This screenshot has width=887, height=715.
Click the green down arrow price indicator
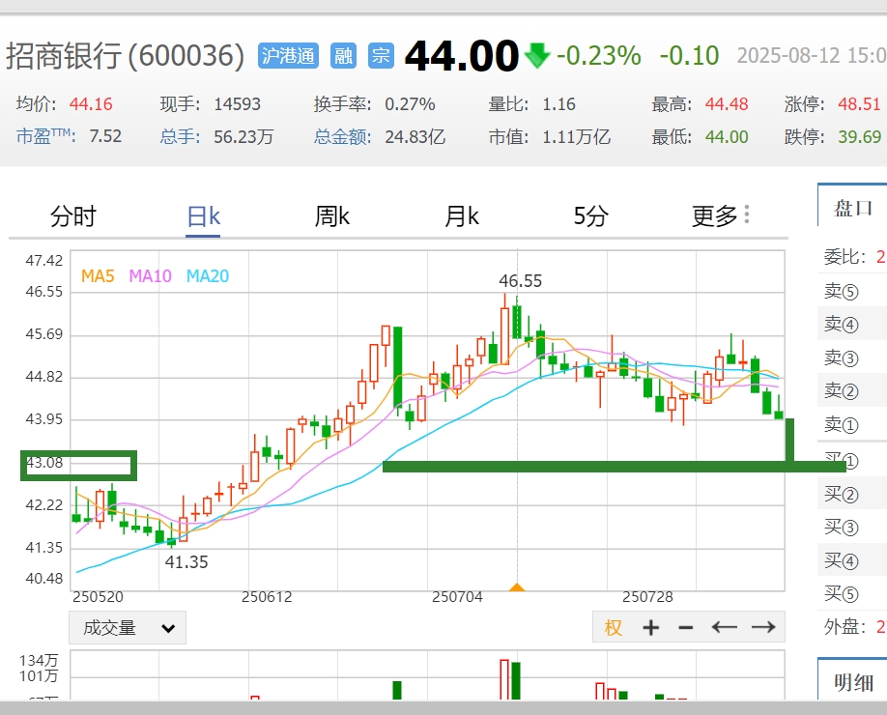click(x=537, y=55)
